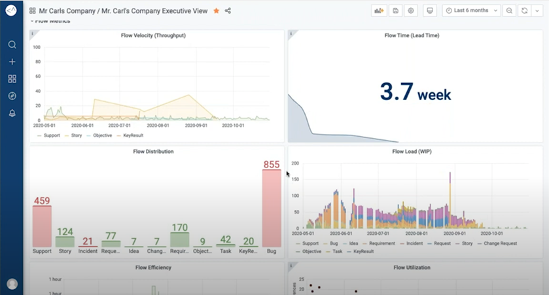Click the Add panel toolbar icon
This screenshot has width=549, height=295.
(x=379, y=10)
